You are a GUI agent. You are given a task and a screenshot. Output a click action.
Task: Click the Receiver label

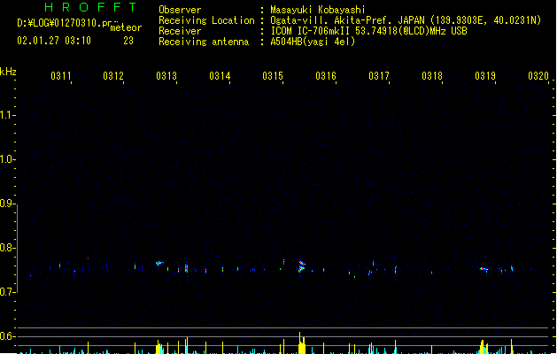point(180,31)
